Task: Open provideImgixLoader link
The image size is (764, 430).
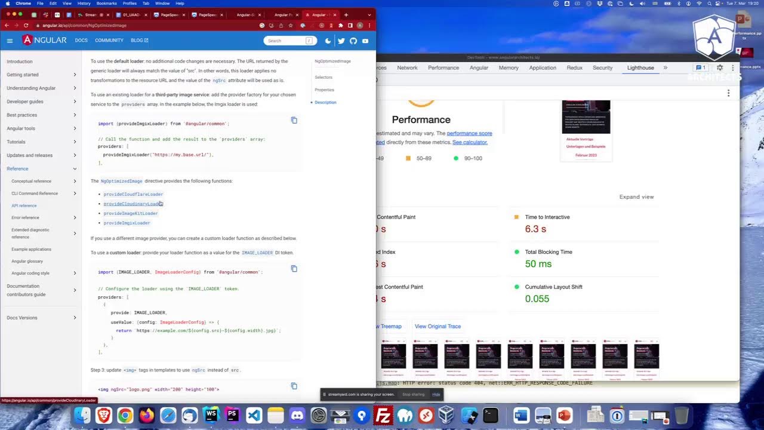Action: coord(127,223)
